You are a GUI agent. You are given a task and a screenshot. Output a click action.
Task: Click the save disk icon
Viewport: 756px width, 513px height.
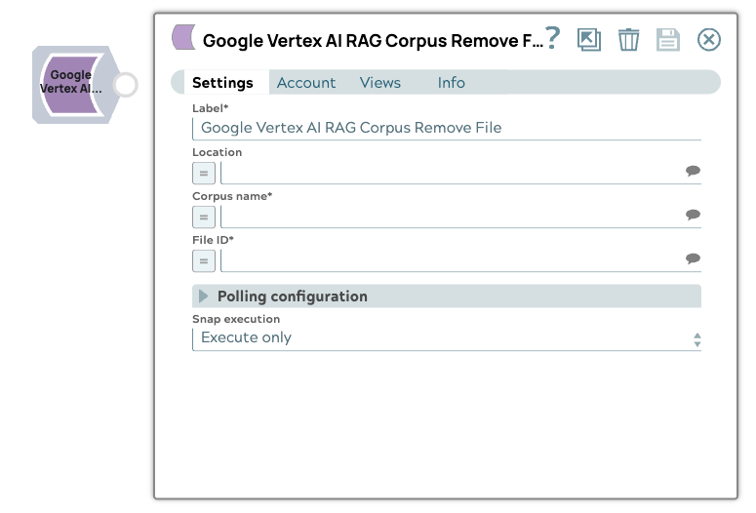point(668,39)
